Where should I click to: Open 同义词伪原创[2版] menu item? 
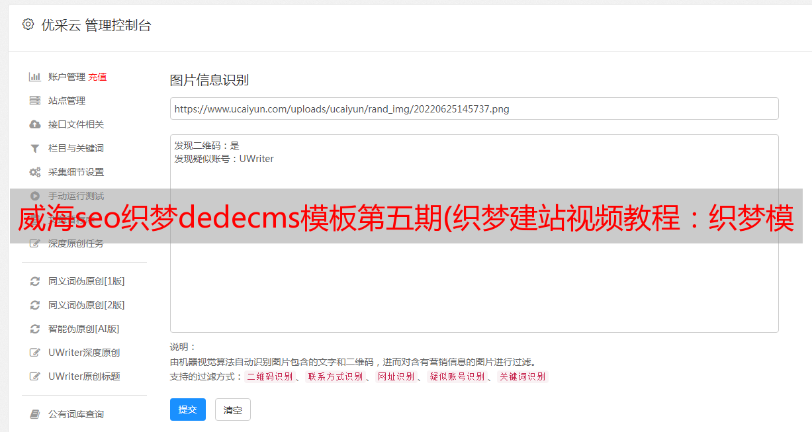[x=87, y=305]
